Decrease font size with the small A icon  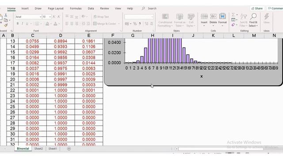[59, 17]
